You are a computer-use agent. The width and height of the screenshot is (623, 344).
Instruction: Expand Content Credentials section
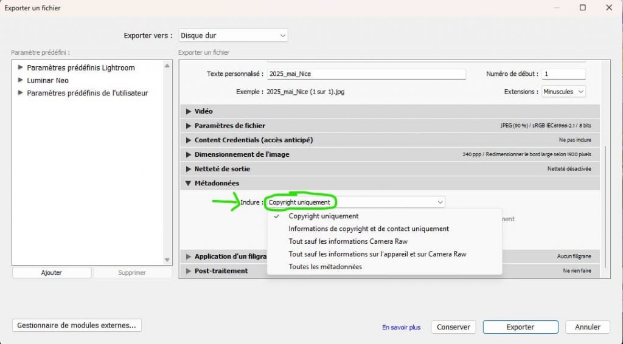coord(189,140)
